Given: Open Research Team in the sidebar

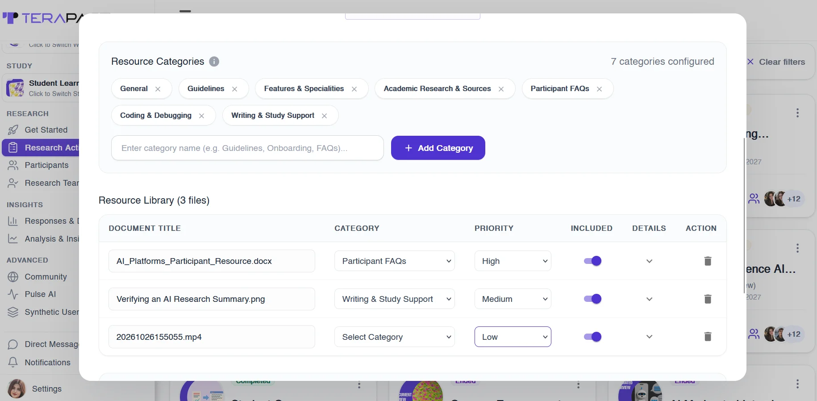Looking at the screenshot, I should pos(42,183).
